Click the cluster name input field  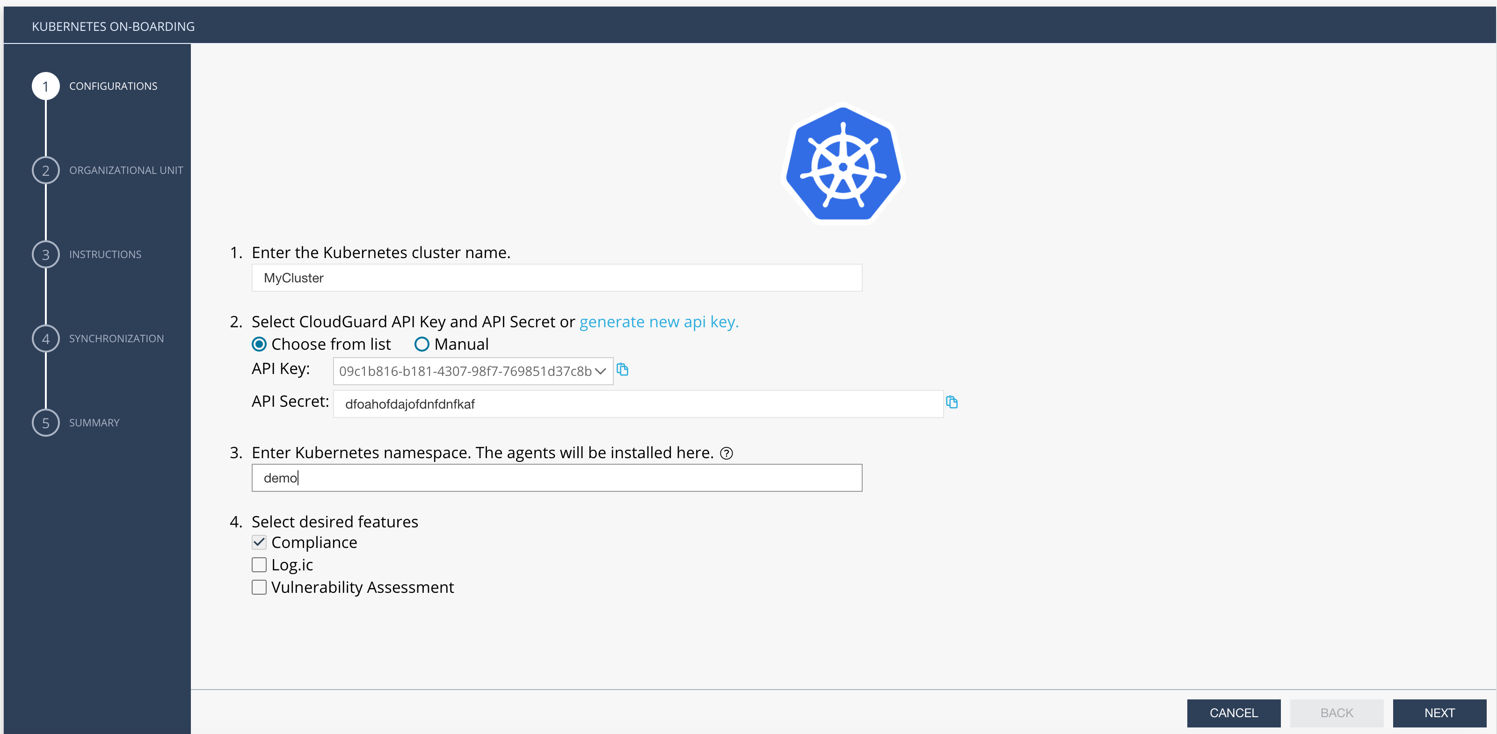click(x=556, y=278)
